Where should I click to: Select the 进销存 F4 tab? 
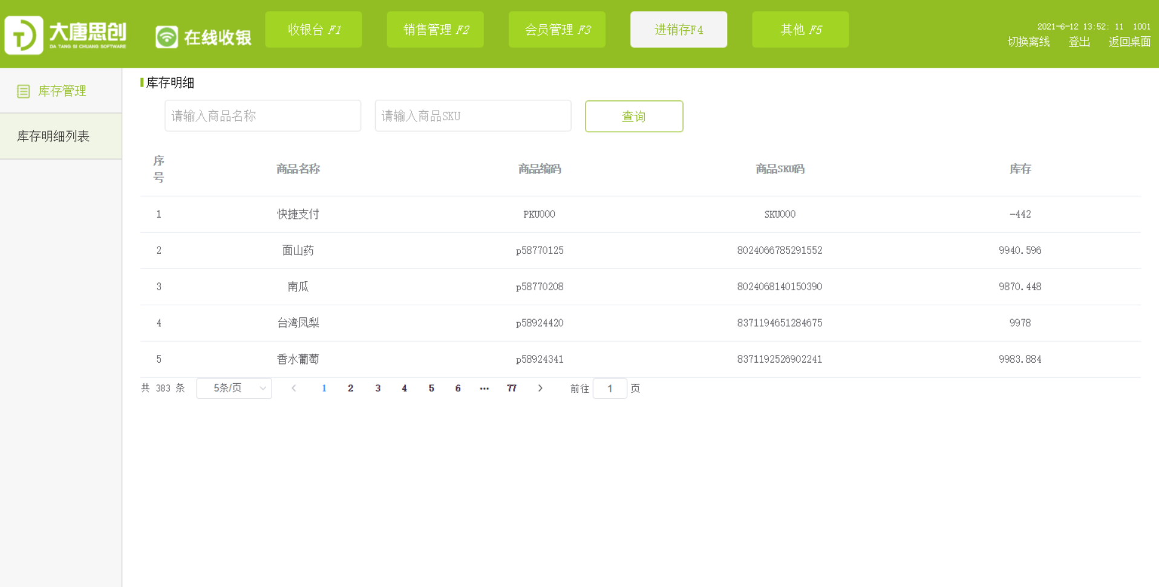[x=678, y=30]
